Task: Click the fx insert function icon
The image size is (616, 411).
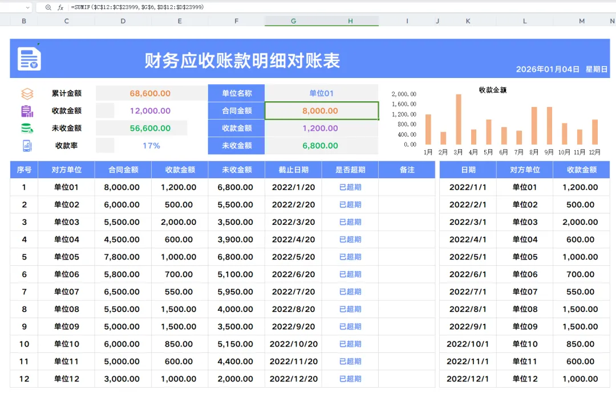Action: point(60,7)
